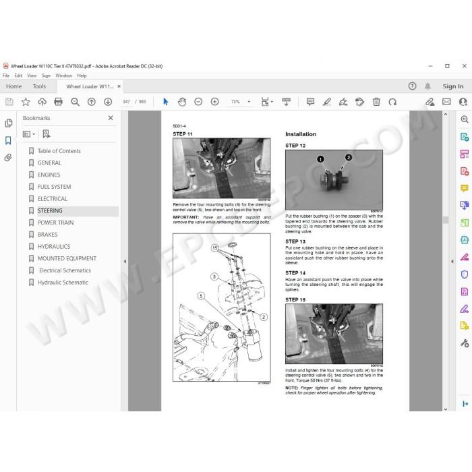Click the page number input field
The image size is (472, 472).
click(x=126, y=102)
